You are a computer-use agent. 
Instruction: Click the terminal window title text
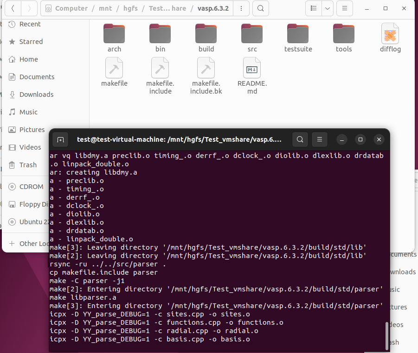tap(179, 139)
